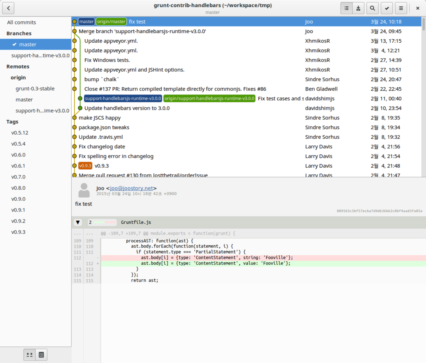The height and width of the screenshot is (363, 426).
Task: Enable selection mode with the checkmark icon
Action: 387,8
